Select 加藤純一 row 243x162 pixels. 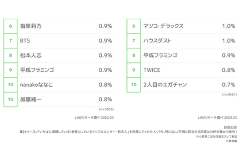click(59, 99)
